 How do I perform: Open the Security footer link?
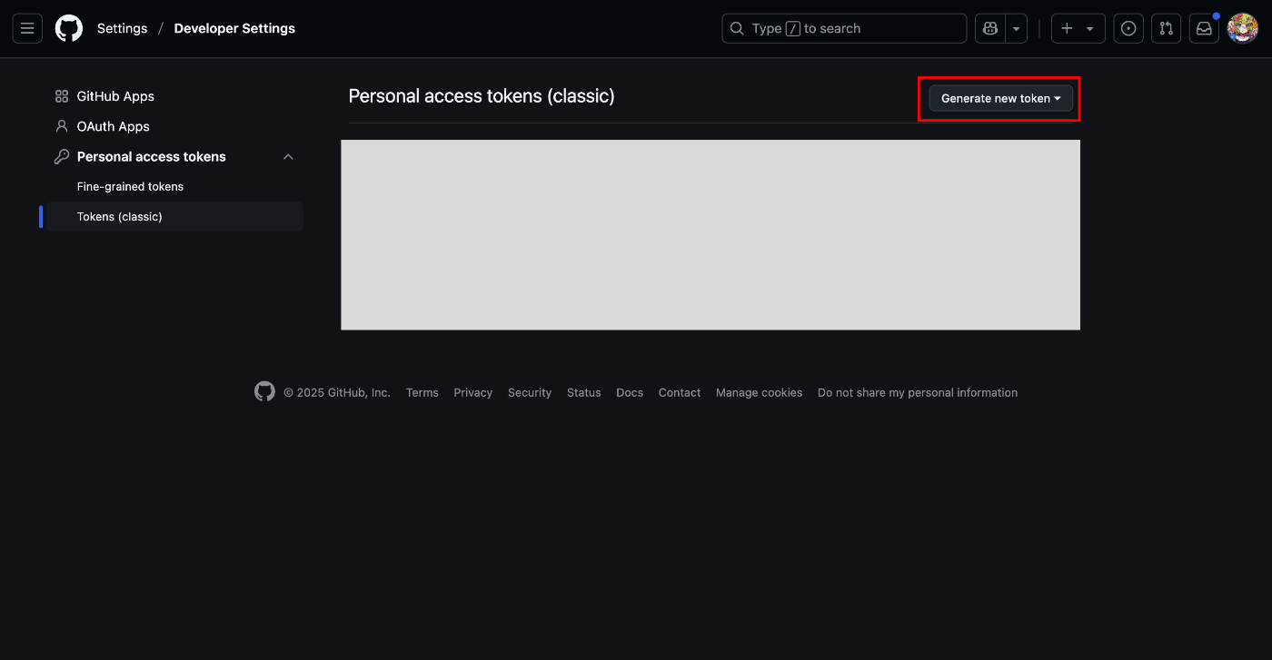(x=530, y=393)
